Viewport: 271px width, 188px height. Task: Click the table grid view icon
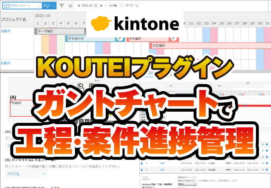point(7,5)
